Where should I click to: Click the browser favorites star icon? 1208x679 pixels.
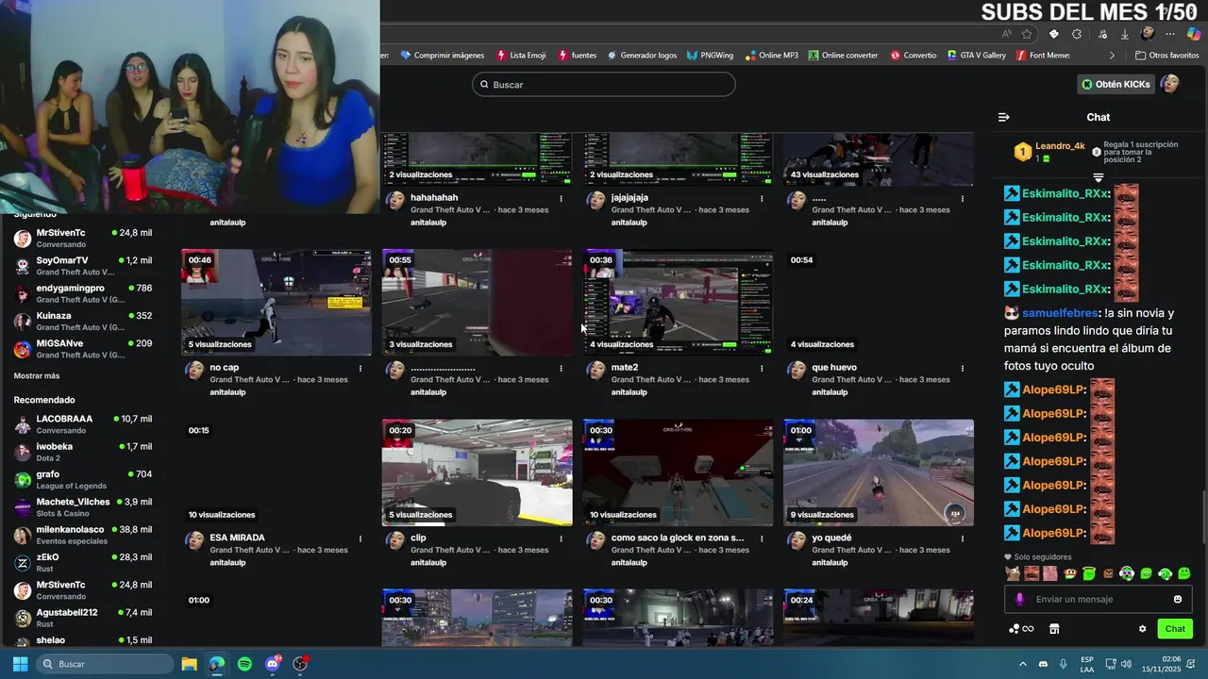(1027, 34)
